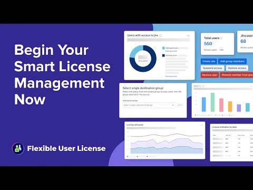Click the Begin Your Smart License Management headline
The height and width of the screenshot is (190, 253).
coord(62,74)
